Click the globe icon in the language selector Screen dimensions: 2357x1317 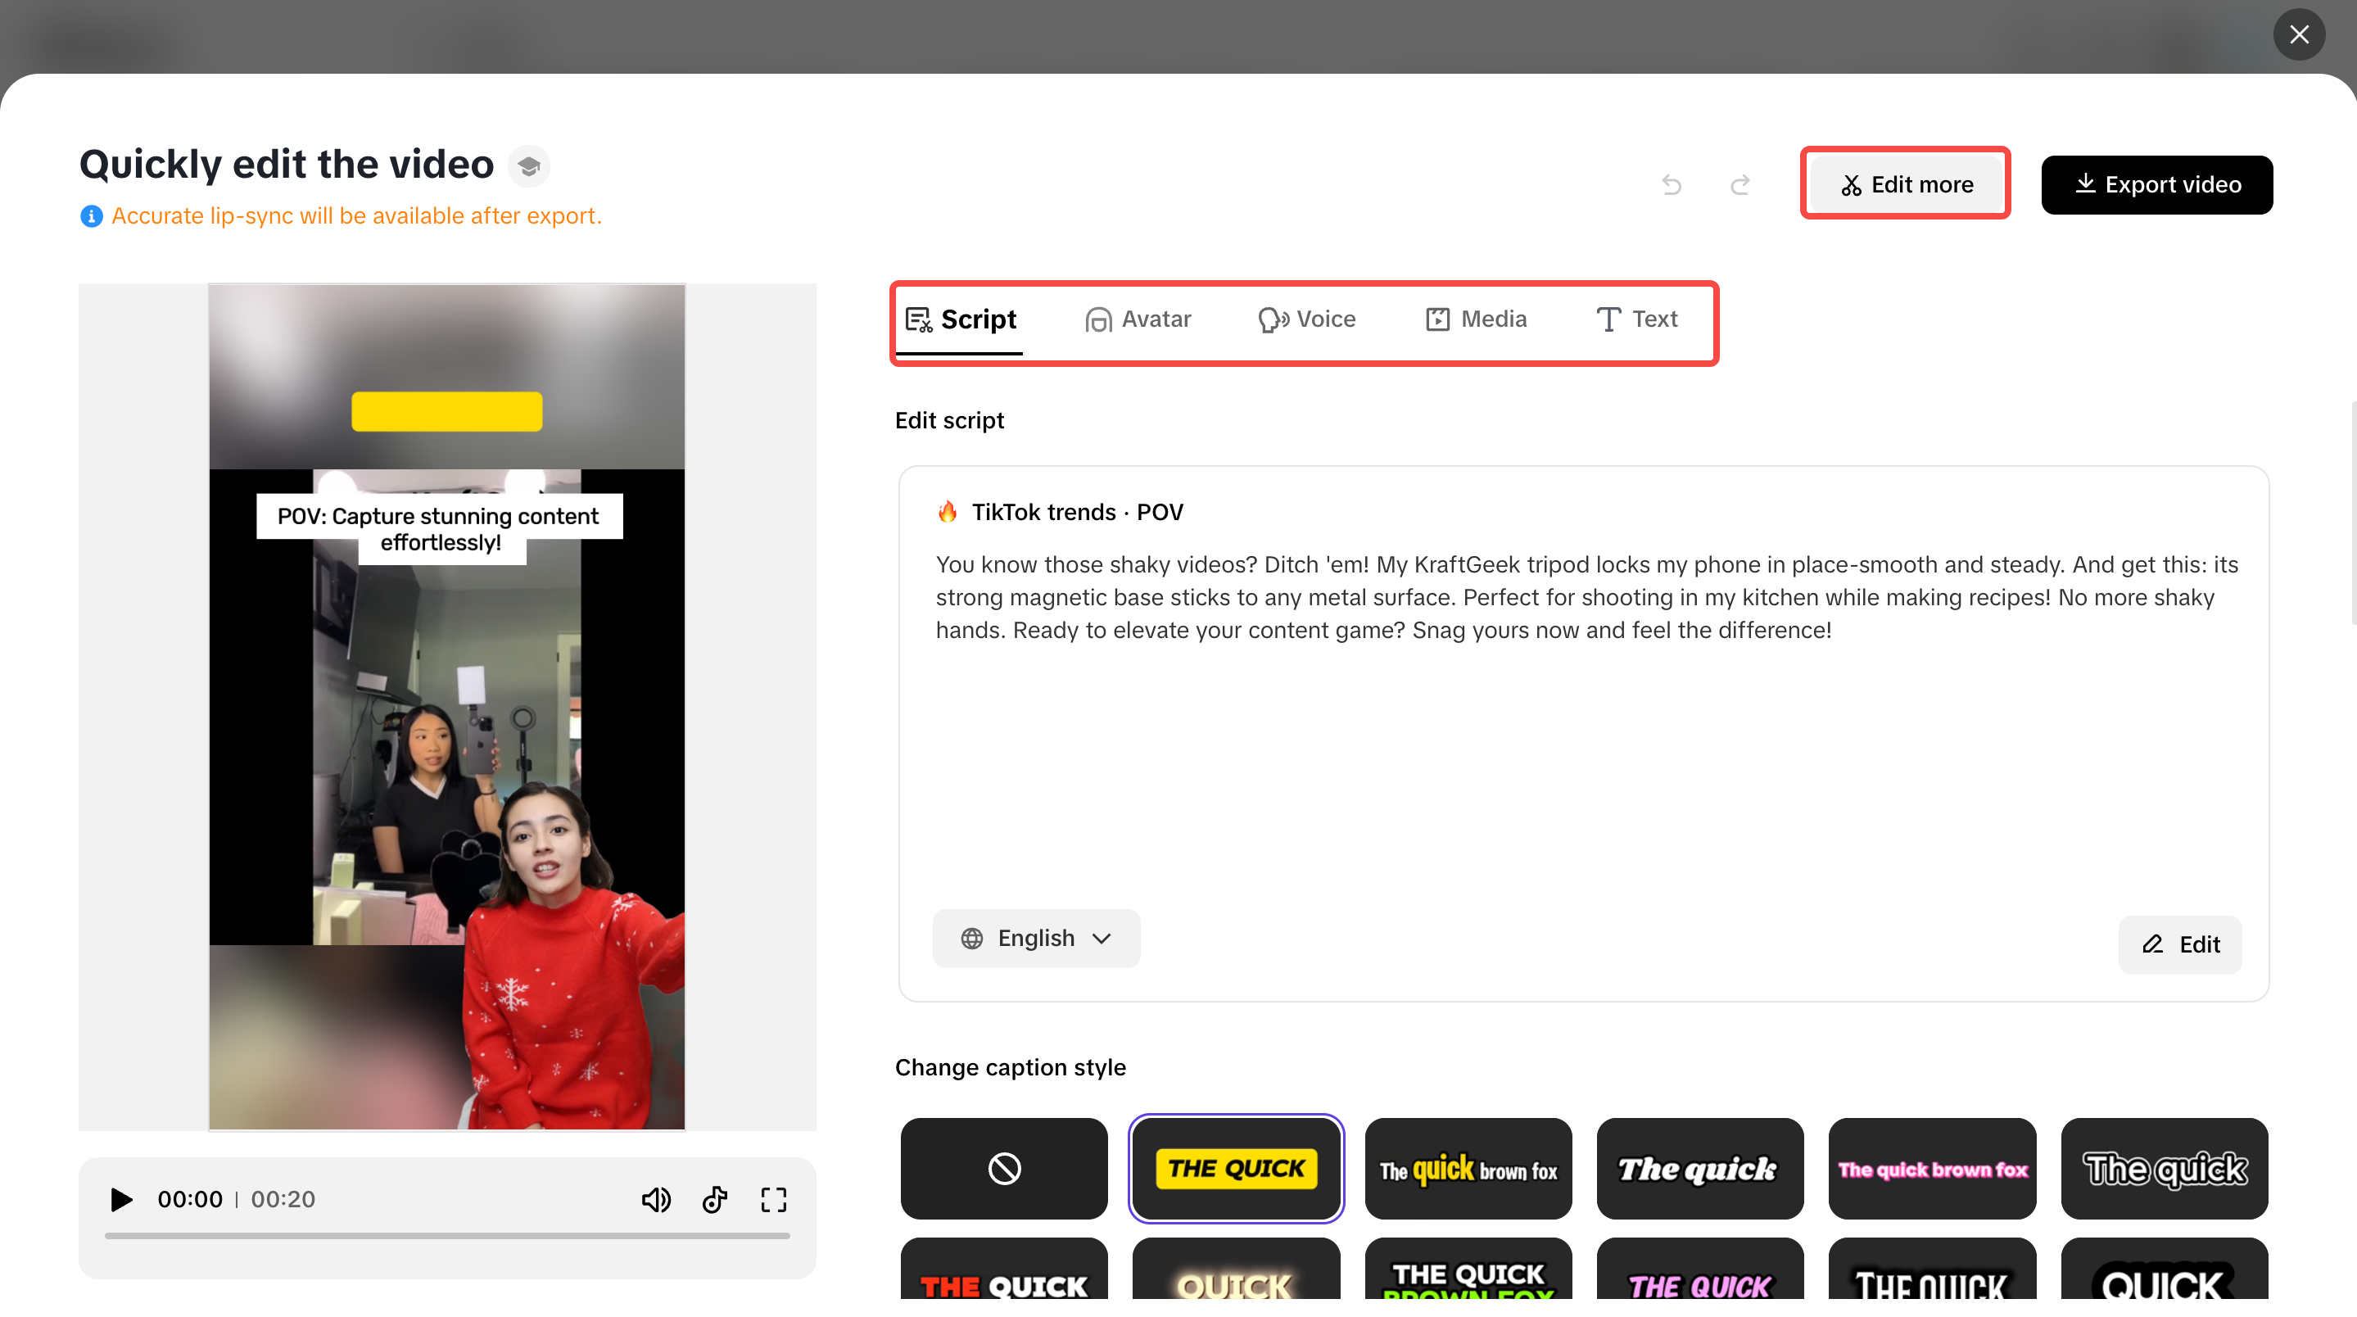point(972,938)
